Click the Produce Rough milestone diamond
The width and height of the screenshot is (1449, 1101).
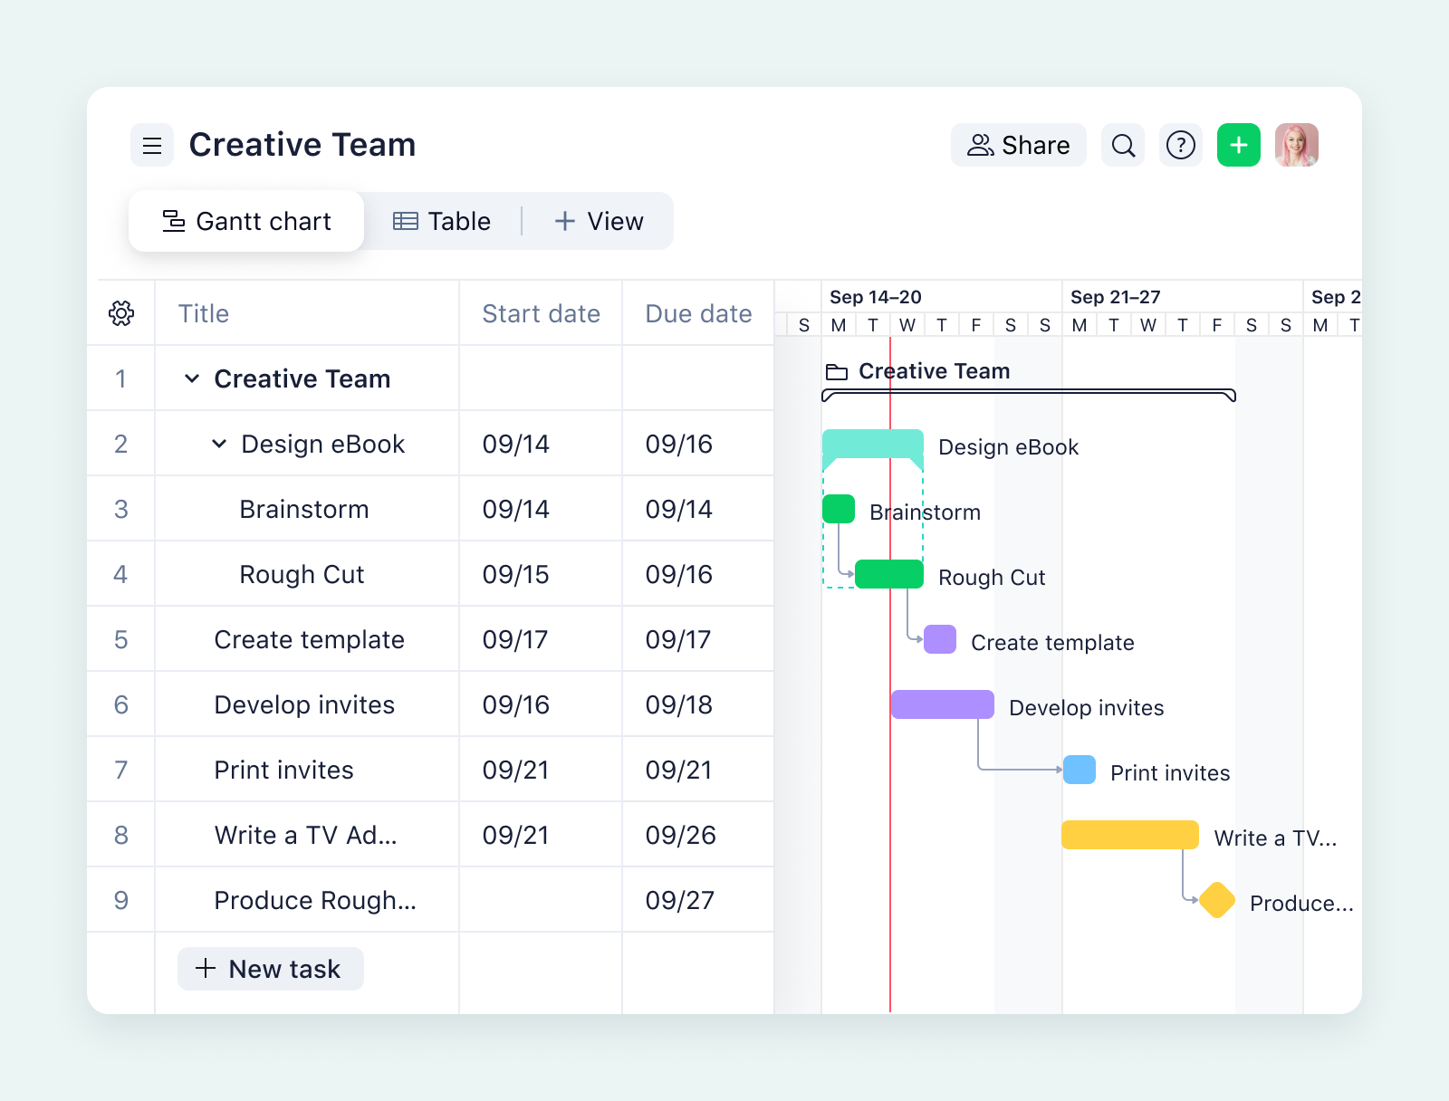click(x=1216, y=900)
